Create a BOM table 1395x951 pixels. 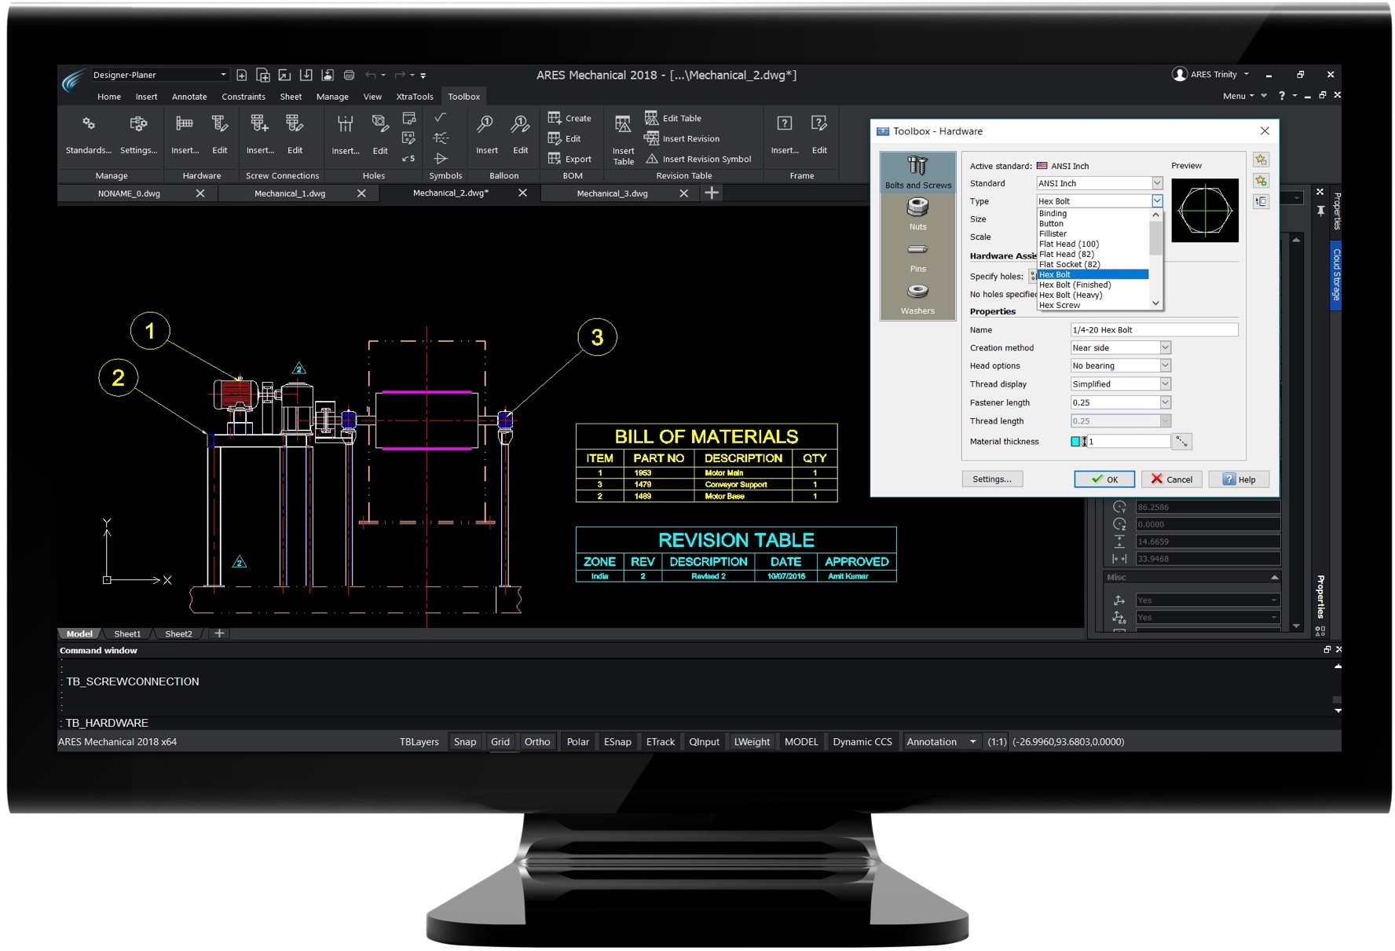pos(569,119)
